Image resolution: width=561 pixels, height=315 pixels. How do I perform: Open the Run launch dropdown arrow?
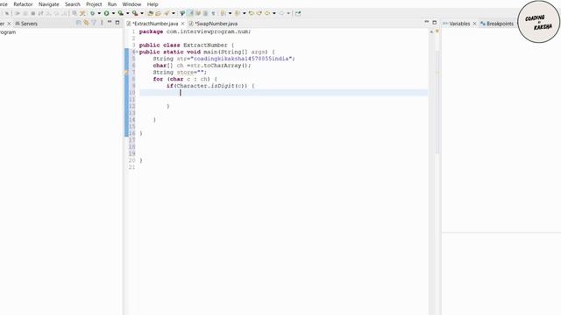[113, 13]
